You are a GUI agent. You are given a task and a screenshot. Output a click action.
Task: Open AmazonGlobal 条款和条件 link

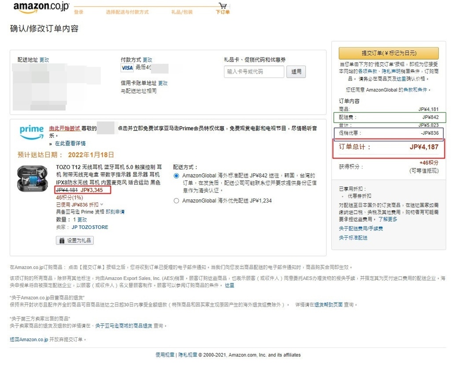tap(415, 90)
